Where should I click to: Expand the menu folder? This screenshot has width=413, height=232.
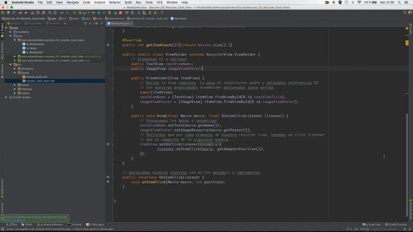pos(15,85)
